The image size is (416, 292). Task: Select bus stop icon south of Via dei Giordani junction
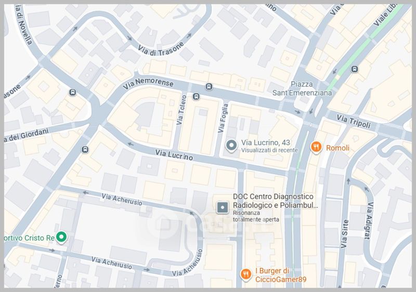(85, 149)
